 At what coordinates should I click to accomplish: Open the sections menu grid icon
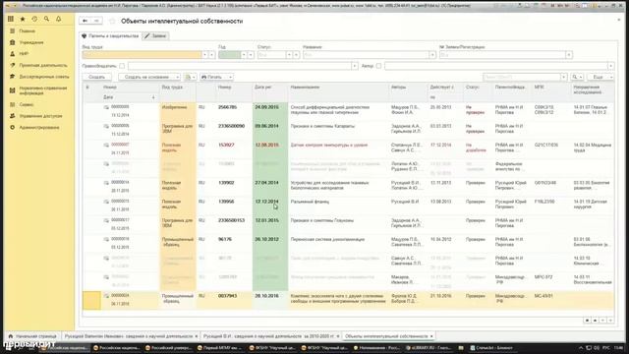click(x=11, y=19)
